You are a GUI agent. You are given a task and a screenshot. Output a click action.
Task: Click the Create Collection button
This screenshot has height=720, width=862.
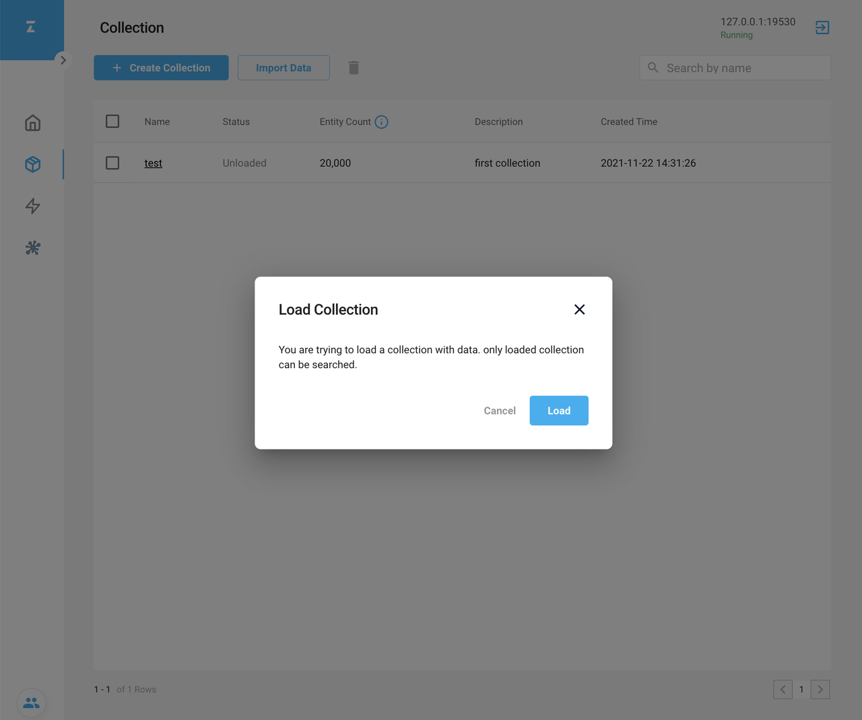(161, 68)
